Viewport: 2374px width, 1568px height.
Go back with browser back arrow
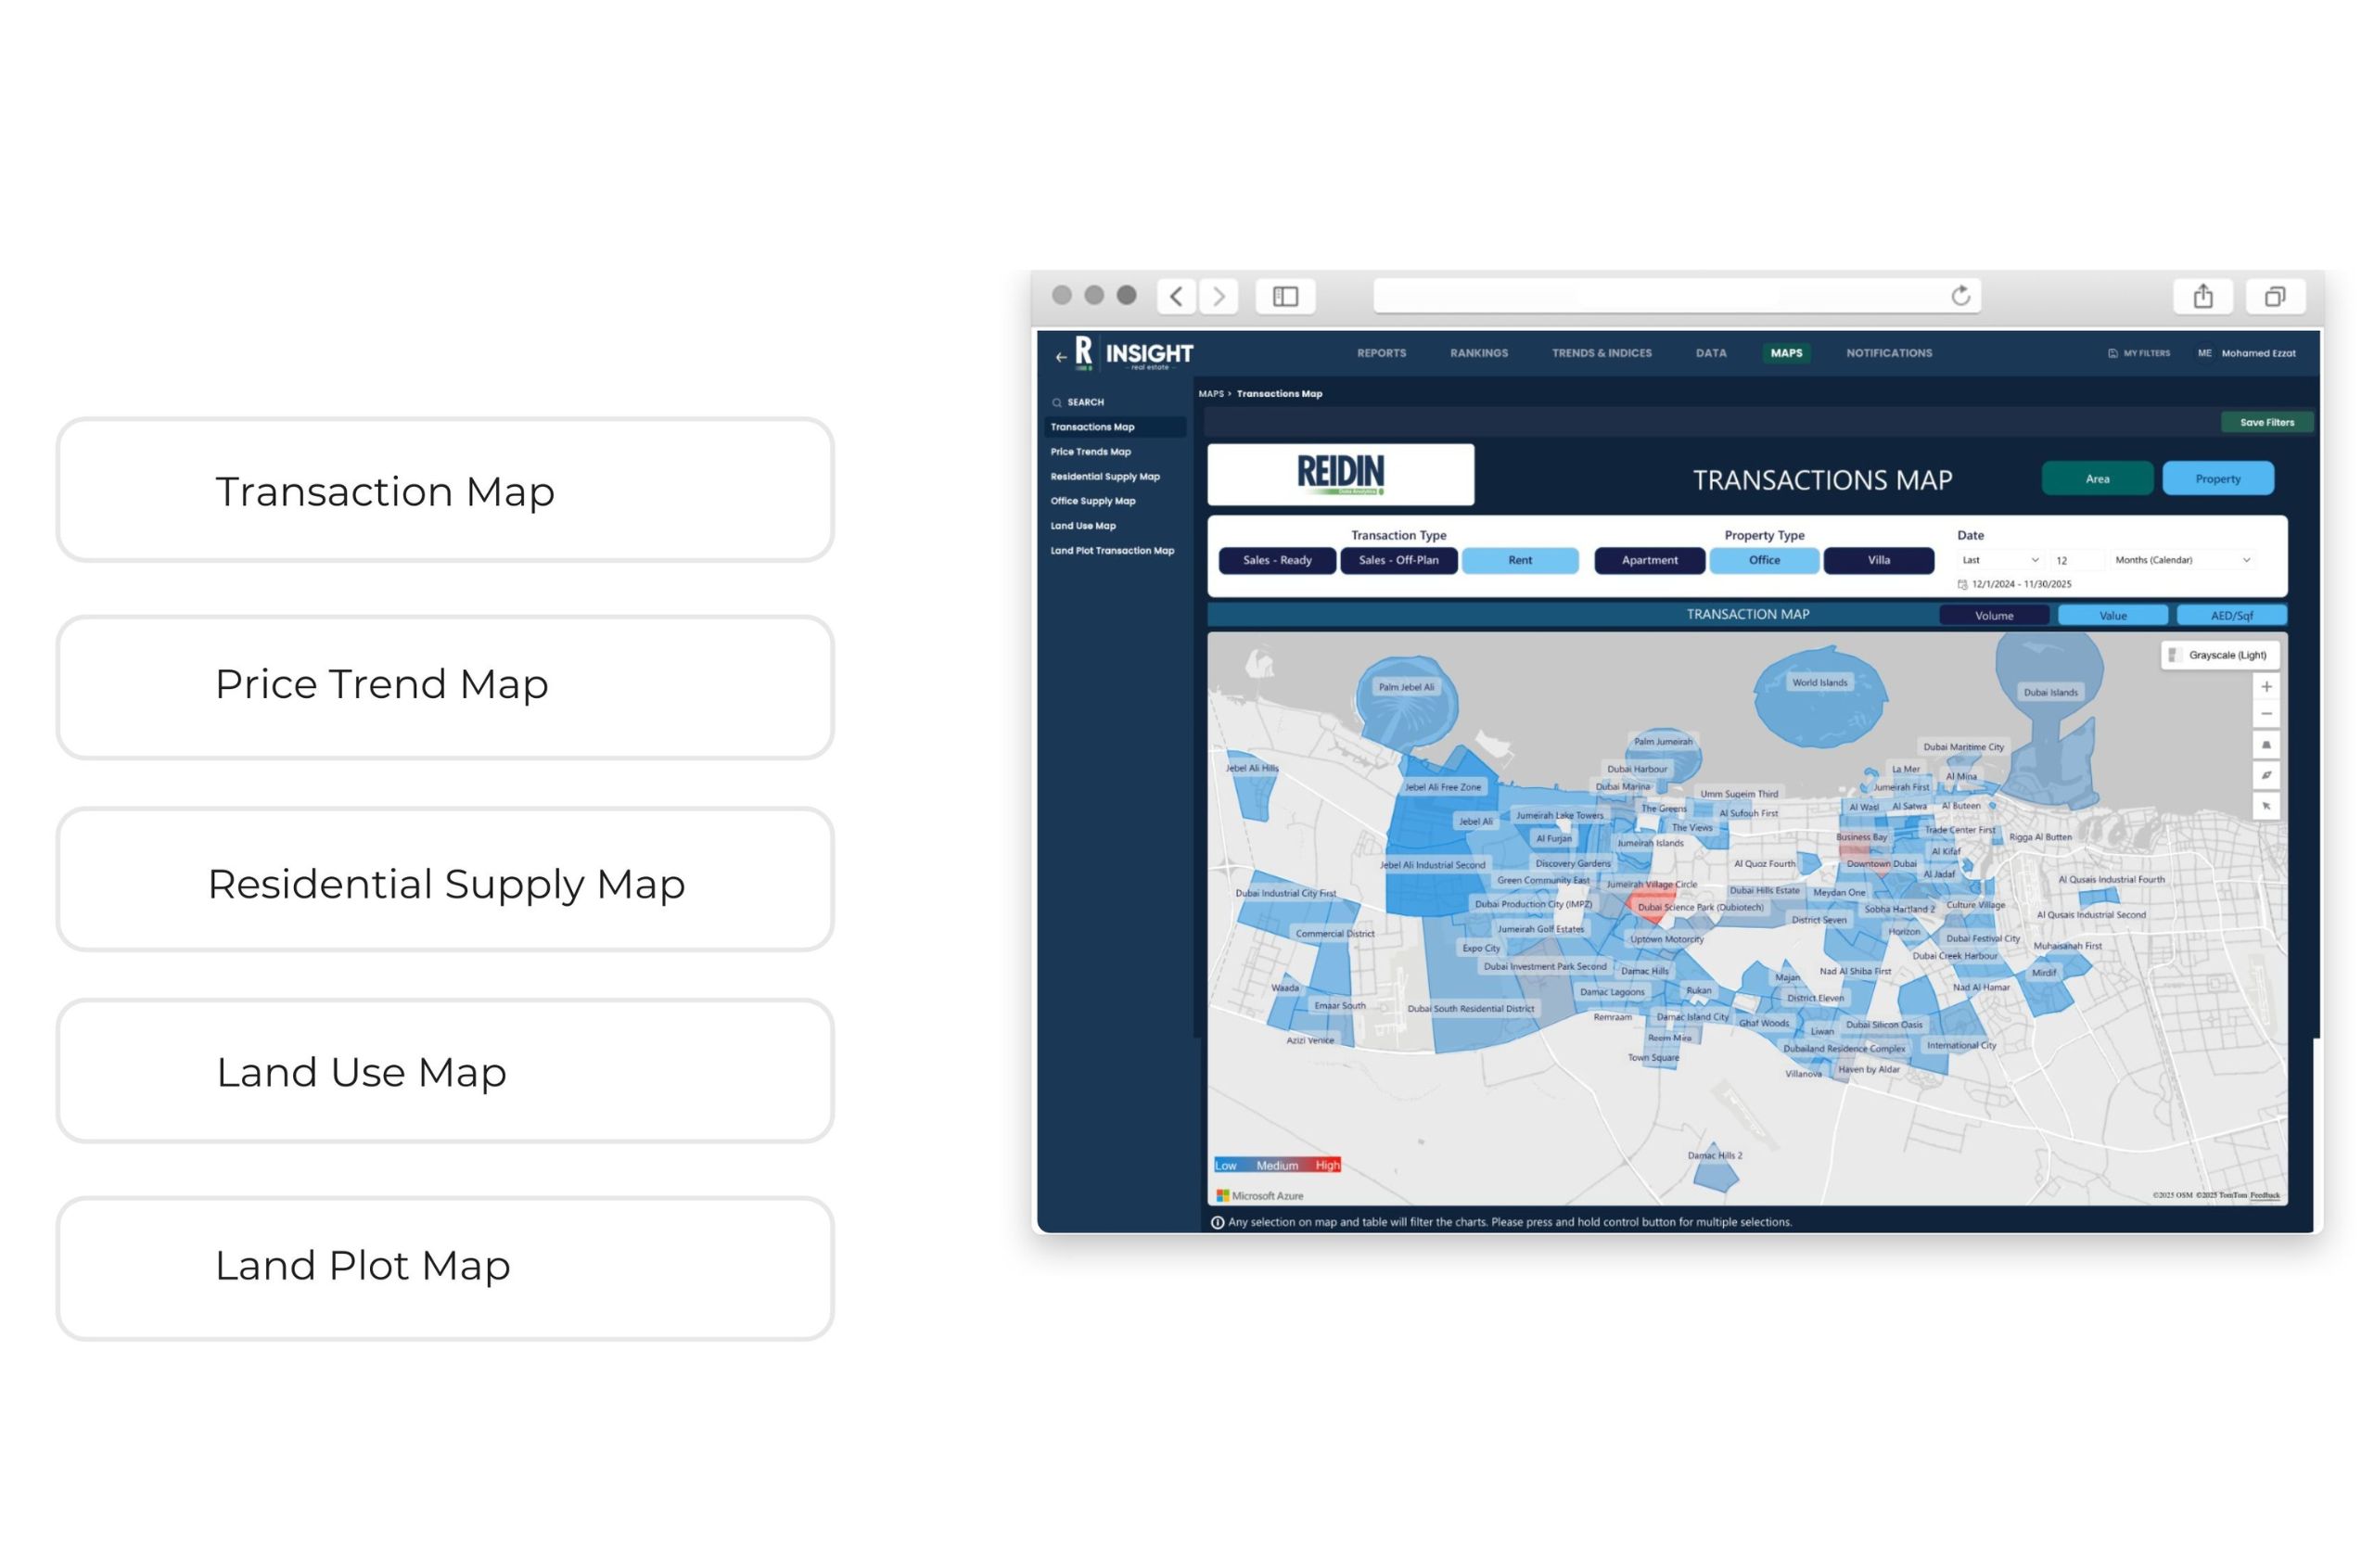click(1176, 296)
